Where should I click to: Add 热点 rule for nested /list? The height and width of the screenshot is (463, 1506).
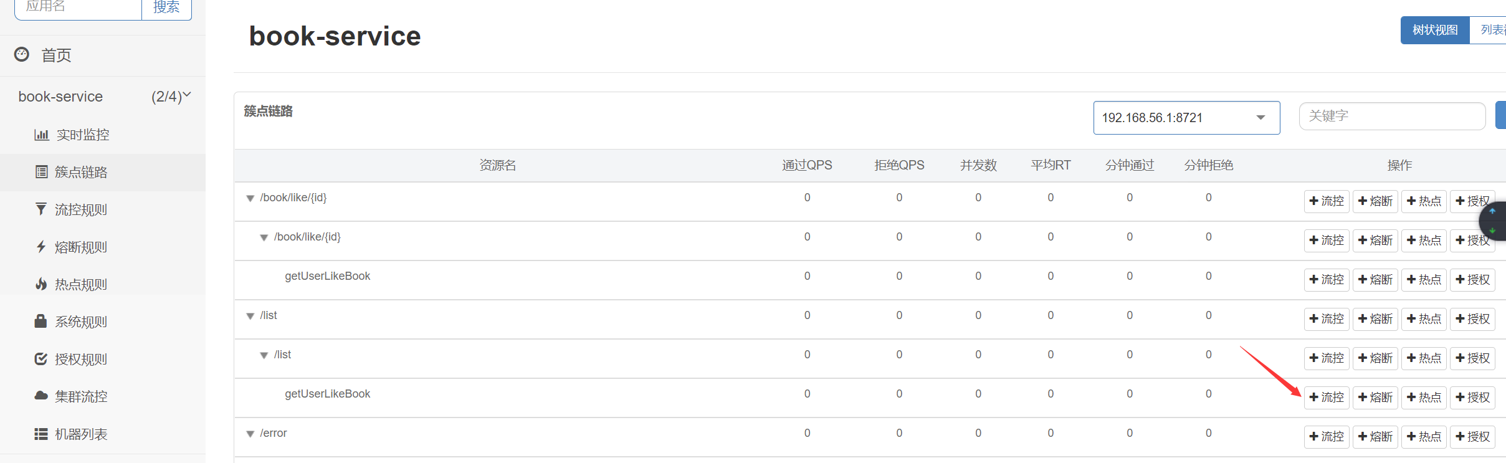click(x=1424, y=358)
